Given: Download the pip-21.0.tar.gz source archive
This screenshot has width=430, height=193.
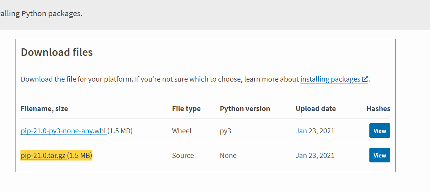Looking at the screenshot, I should tap(43, 156).
